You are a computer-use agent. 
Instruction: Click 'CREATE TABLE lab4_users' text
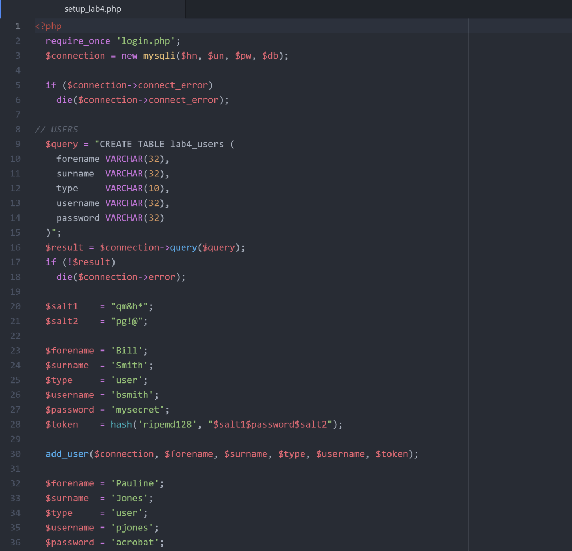click(161, 144)
